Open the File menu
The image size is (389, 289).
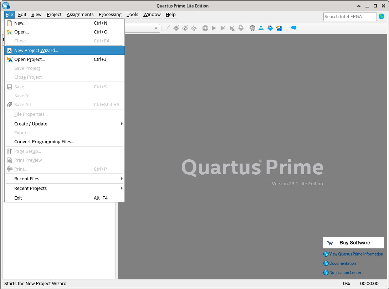[9, 15]
